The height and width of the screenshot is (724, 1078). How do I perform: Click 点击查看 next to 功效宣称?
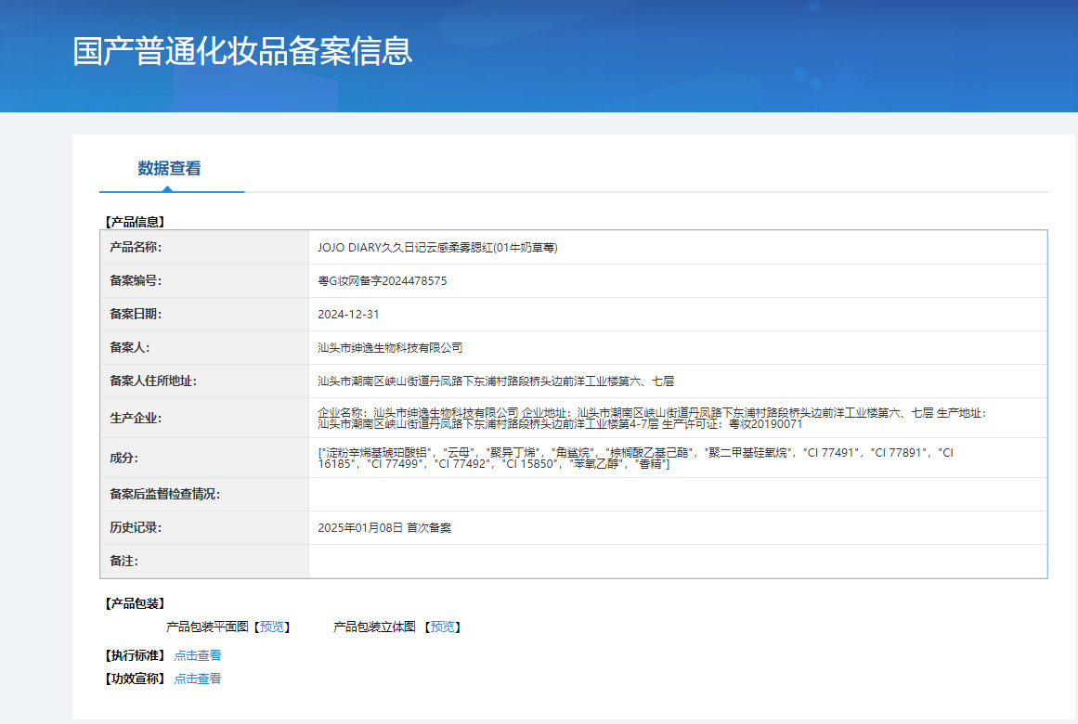[x=198, y=679]
